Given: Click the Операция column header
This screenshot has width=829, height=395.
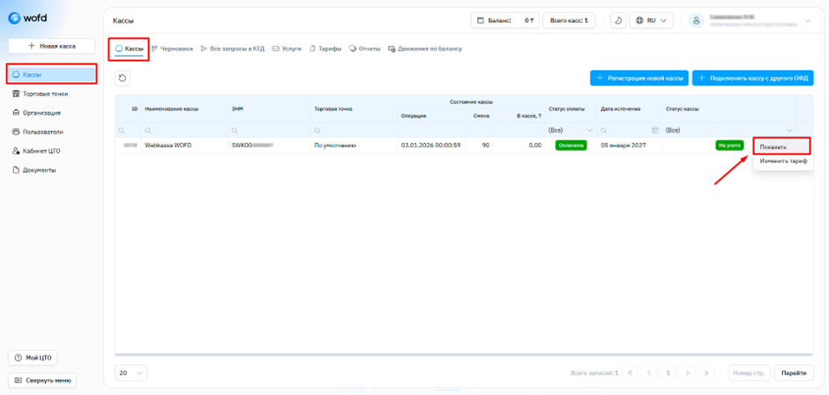Looking at the screenshot, I should coord(414,116).
